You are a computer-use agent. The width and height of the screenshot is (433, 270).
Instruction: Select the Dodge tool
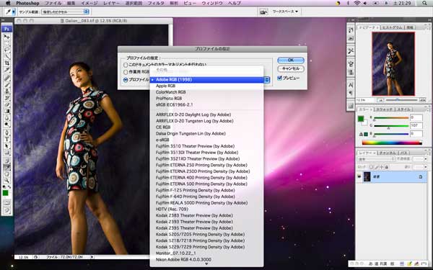[x=6, y=125]
